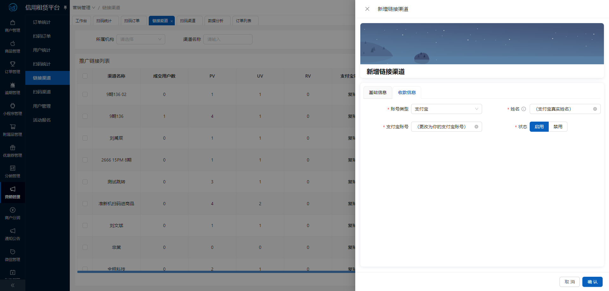
Task: Click the platform logo icon
Action: pos(13,7)
